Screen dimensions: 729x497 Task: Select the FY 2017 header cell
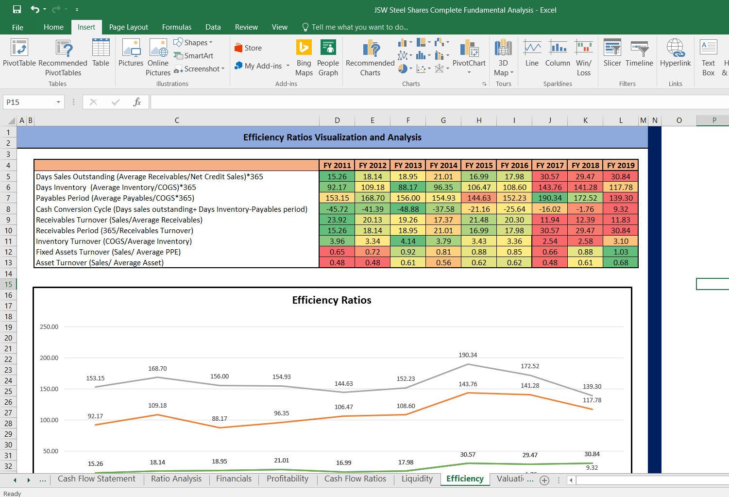coord(550,165)
